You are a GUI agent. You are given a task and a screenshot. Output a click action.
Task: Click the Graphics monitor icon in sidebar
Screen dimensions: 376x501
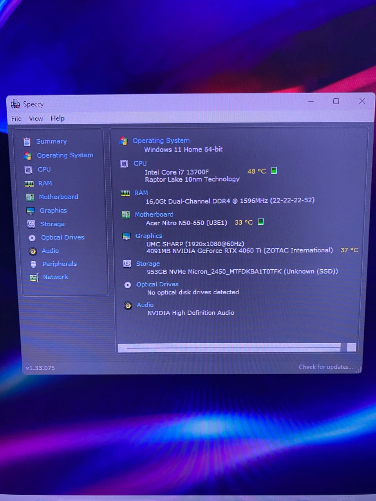(31, 211)
